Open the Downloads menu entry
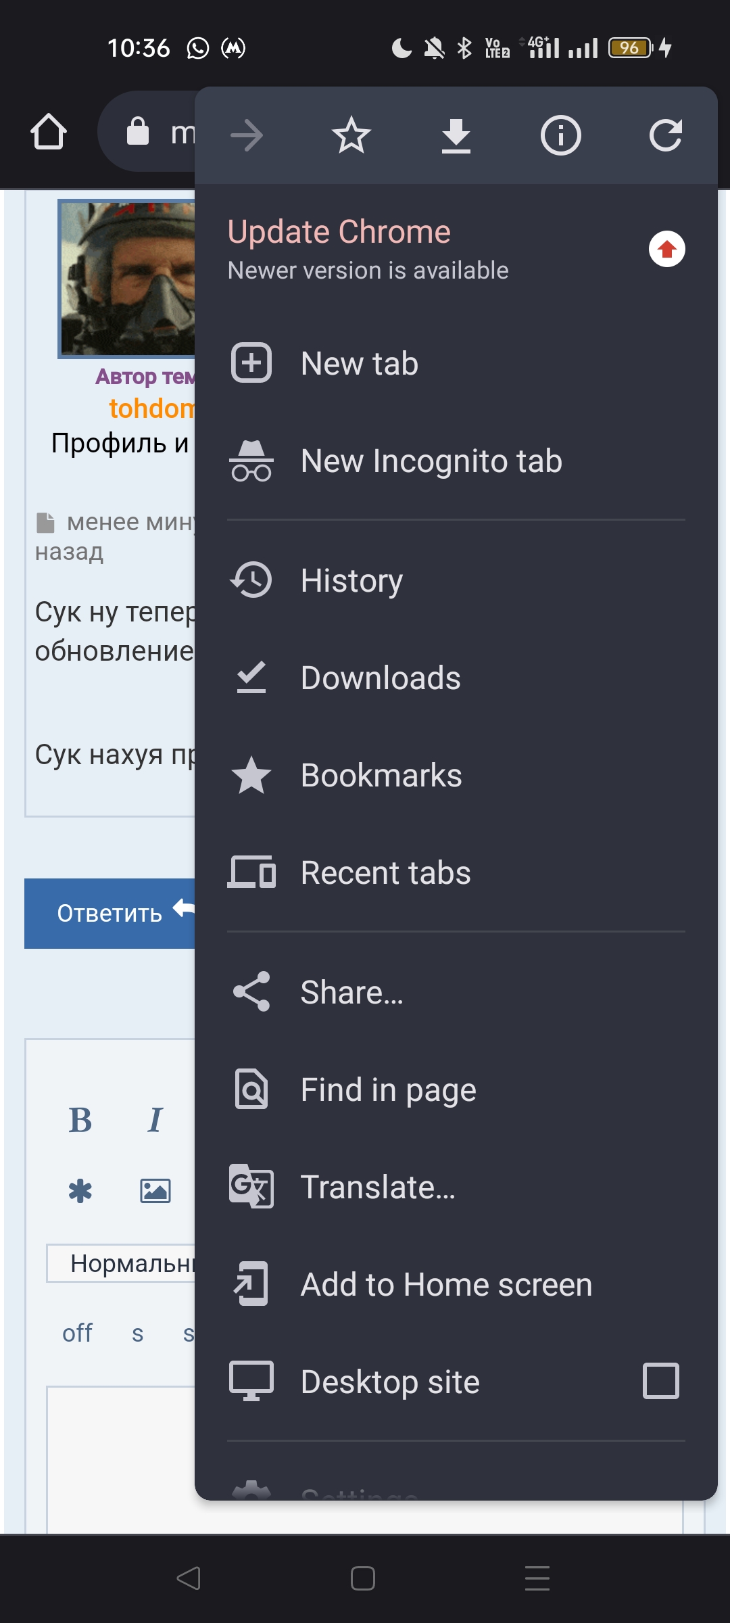 coord(380,678)
